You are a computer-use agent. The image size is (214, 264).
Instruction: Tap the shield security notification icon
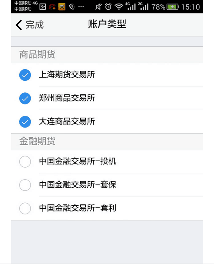(72, 7)
